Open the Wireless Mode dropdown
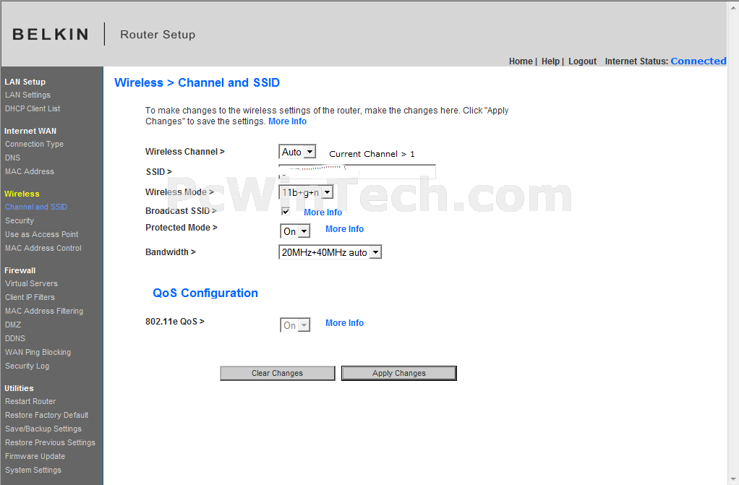Image resolution: width=739 pixels, height=485 pixels. pyautogui.click(x=306, y=192)
